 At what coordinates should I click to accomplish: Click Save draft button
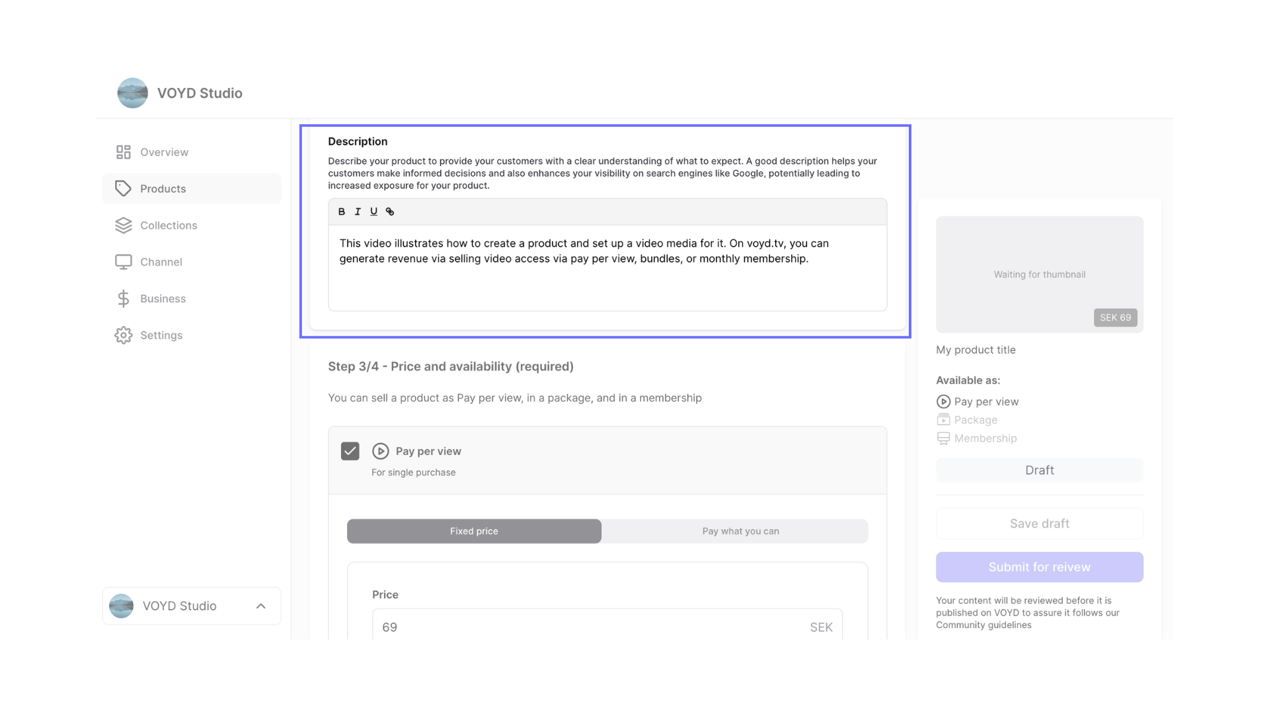click(1039, 523)
